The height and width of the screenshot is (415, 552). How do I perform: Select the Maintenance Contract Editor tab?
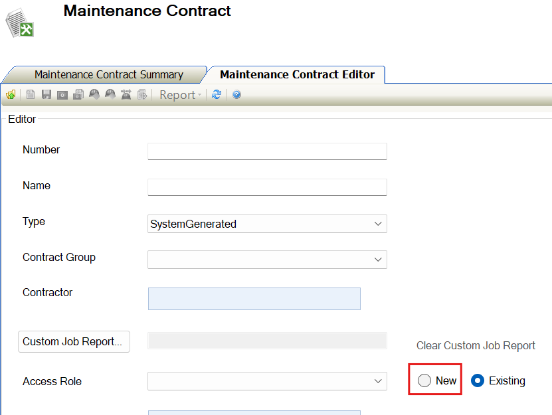coord(297,75)
